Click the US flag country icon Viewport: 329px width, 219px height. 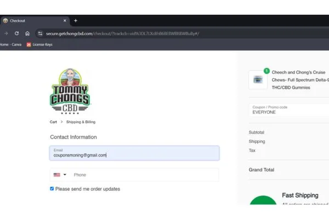(56, 175)
